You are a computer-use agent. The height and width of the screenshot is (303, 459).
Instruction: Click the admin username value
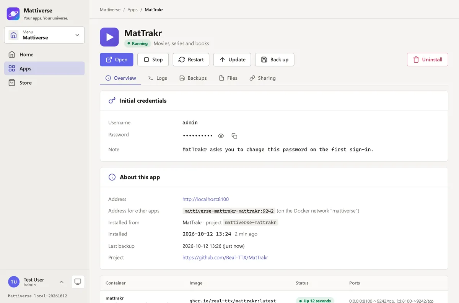(x=190, y=122)
